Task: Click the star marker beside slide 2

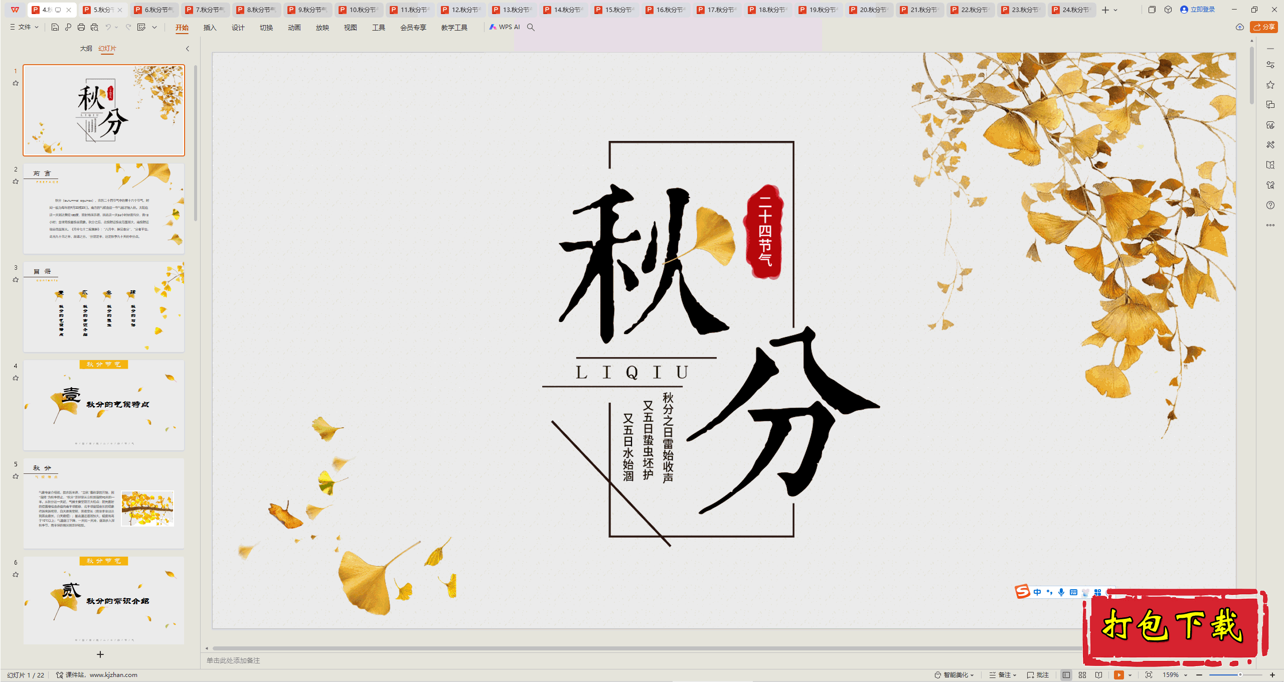Action: click(x=16, y=182)
